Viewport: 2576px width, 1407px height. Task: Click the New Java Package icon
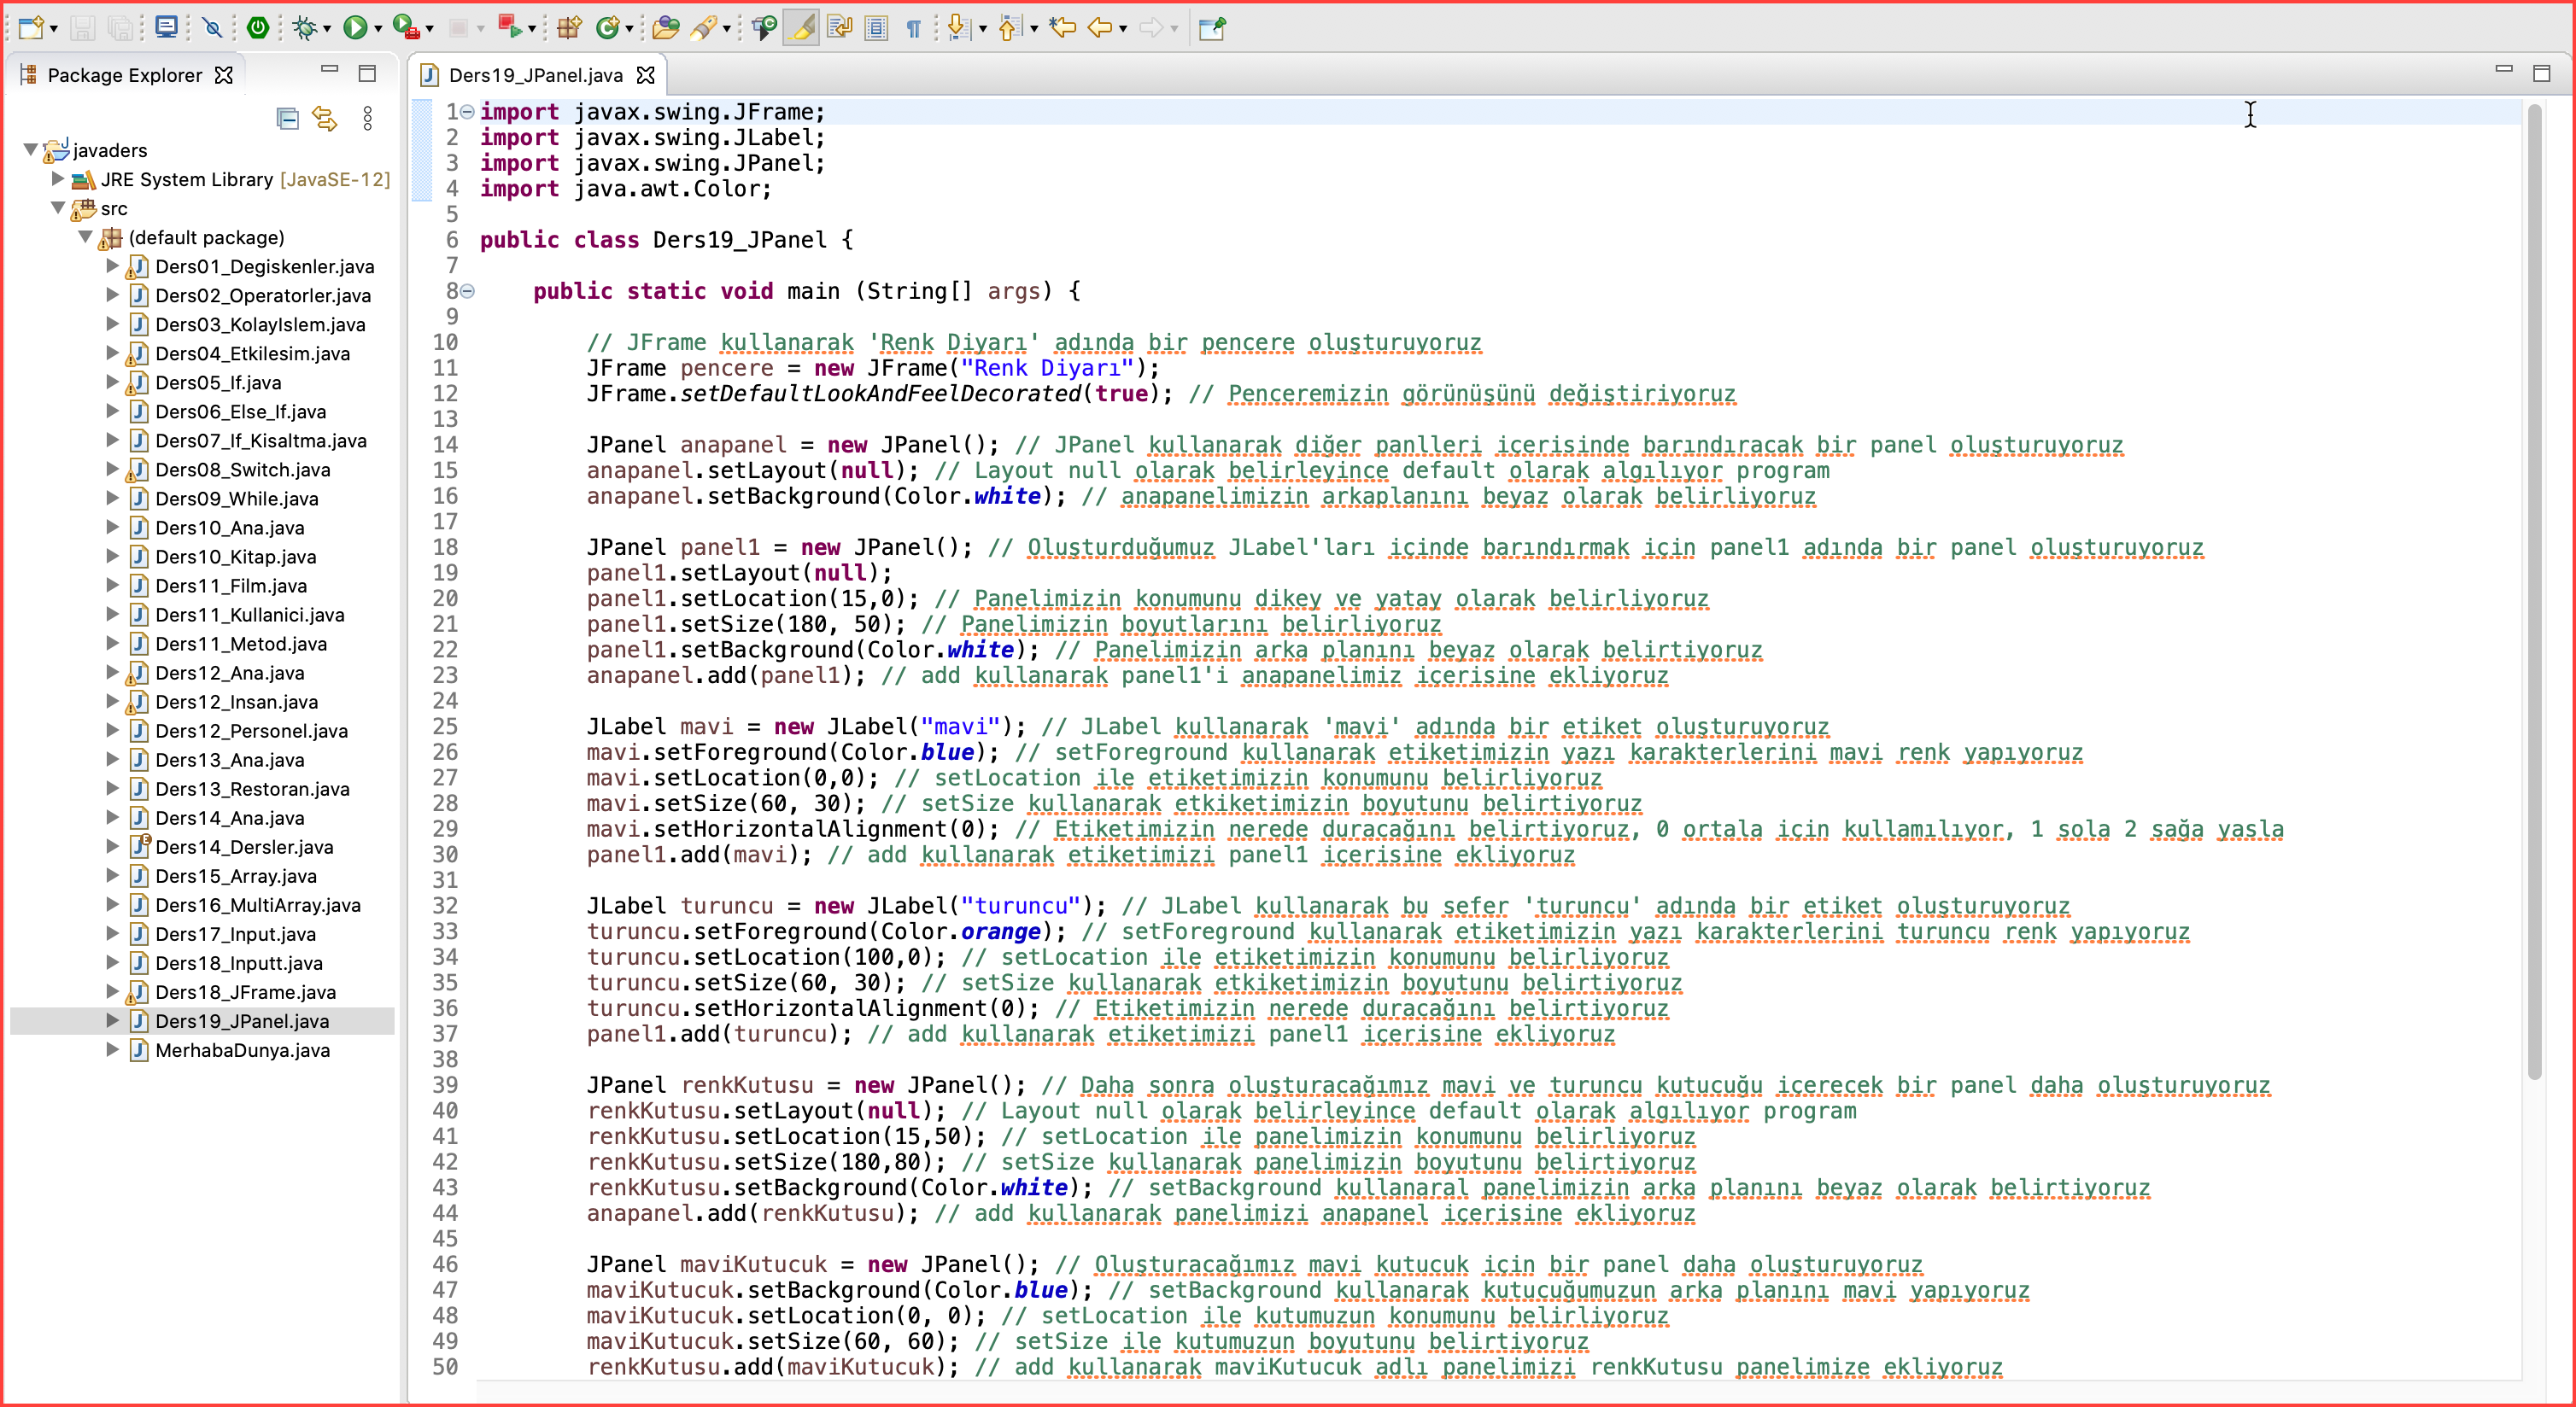pyautogui.click(x=570, y=28)
